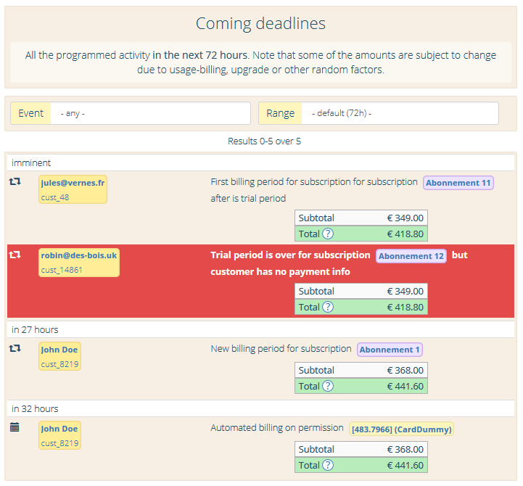
Task: Click the 'in 27 hours' section header
Action: click(260, 329)
